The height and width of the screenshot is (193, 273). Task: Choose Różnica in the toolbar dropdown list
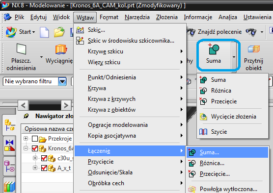click(232, 91)
